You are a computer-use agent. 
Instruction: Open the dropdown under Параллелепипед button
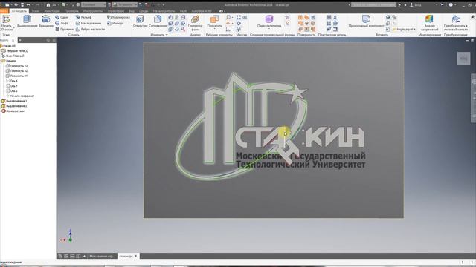pos(269,30)
